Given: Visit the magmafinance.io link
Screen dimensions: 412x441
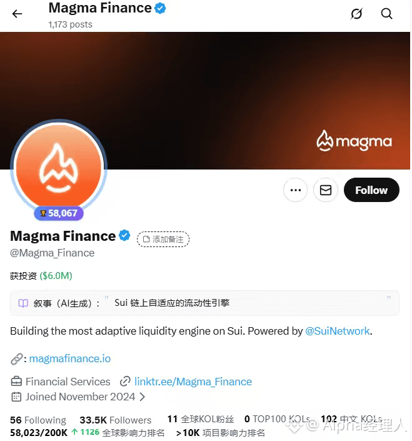Looking at the screenshot, I should tap(69, 358).
